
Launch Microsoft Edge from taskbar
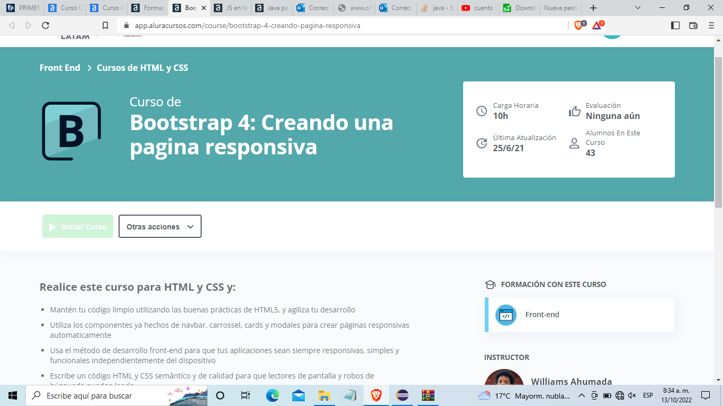272,395
